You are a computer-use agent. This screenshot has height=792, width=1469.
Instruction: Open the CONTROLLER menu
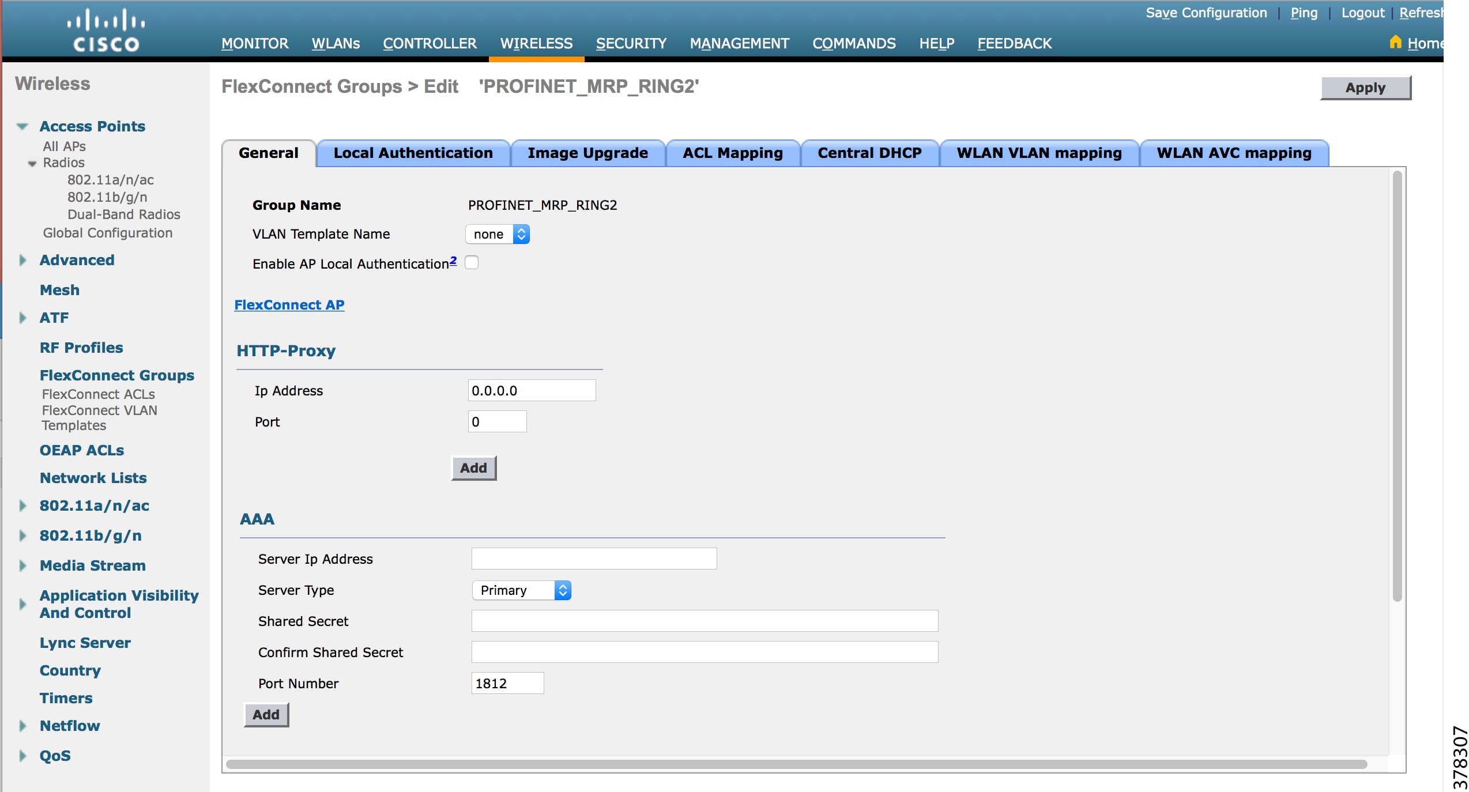click(x=430, y=43)
